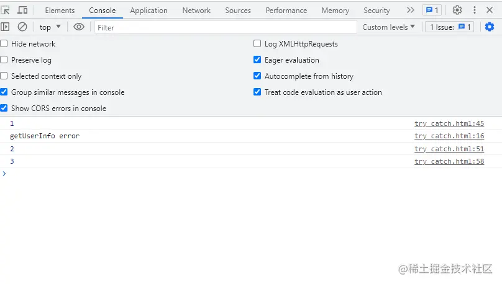Enable the Hide network checkbox
The height and width of the screenshot is (284, 502).
tap(4, 44)
